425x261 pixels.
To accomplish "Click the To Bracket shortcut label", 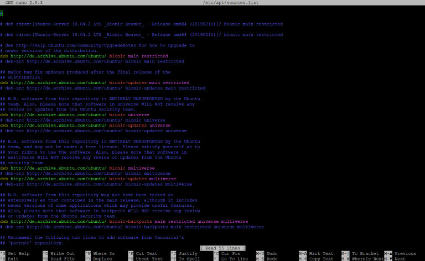I will click(x=365, y=253).
